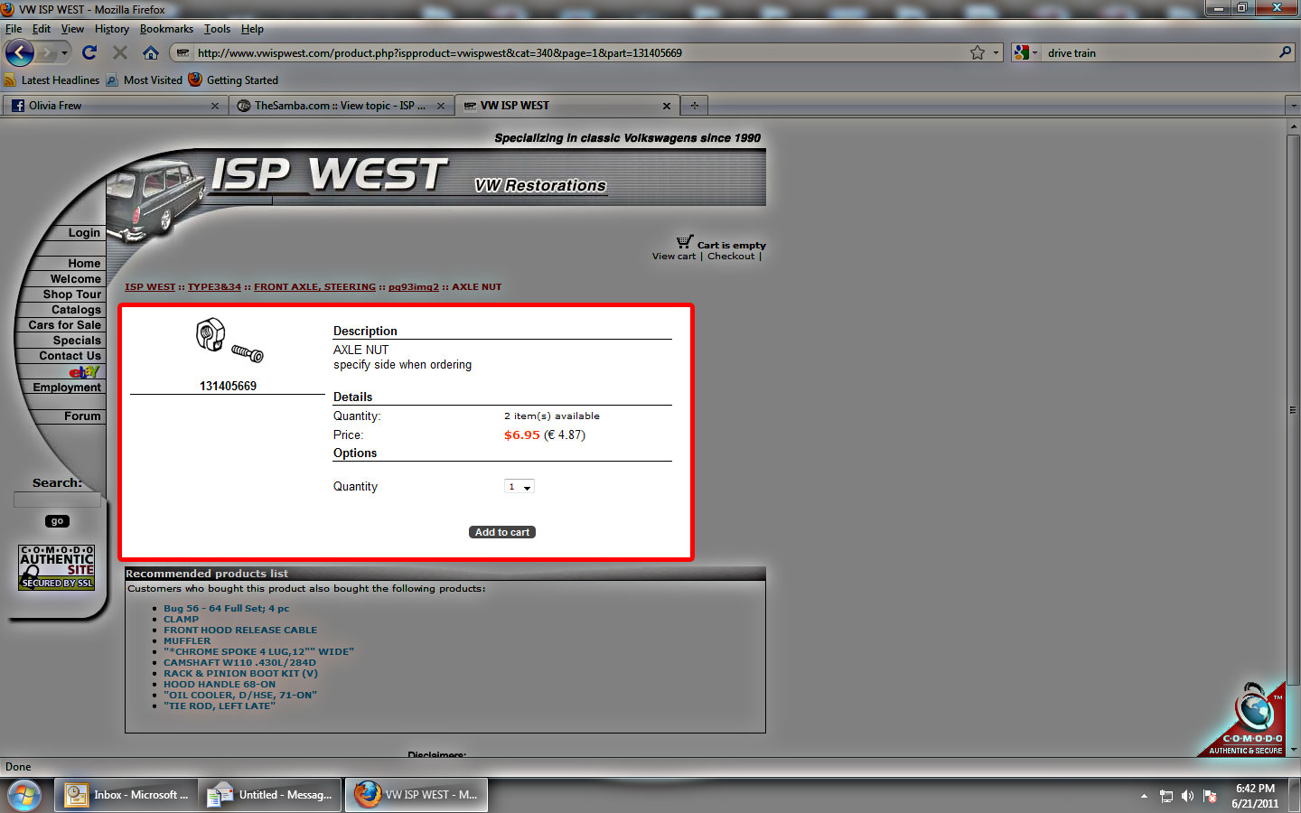Click the site Search input field
This screenshot has width=1301, height=813.
57,500
